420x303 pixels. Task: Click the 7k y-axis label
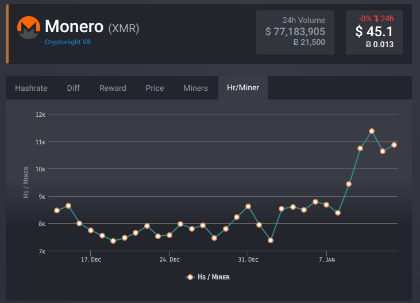click(x=42, y=251)
